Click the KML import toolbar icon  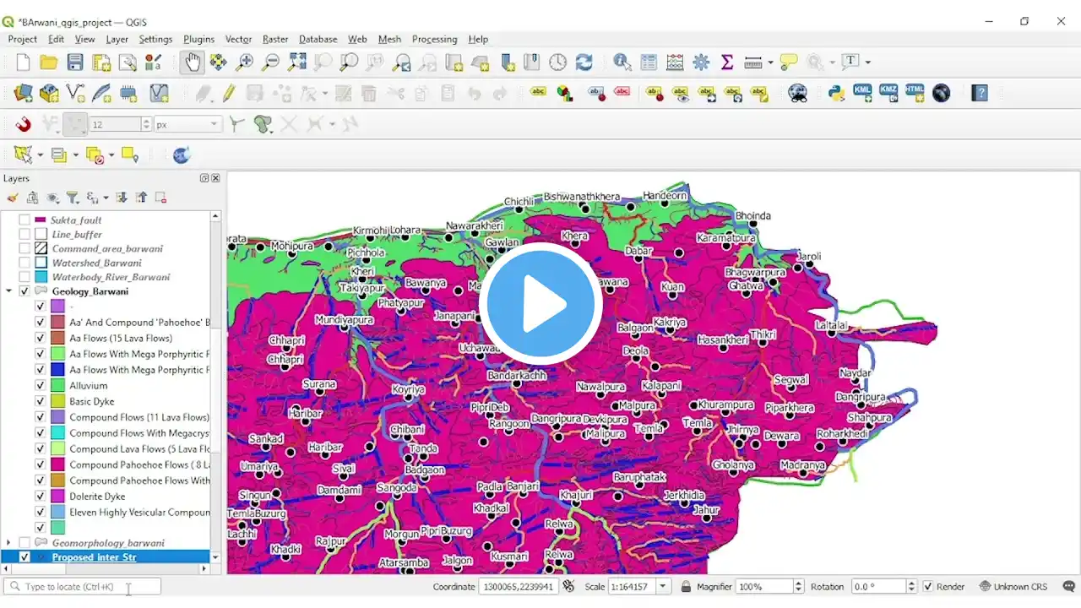pyautogui.click(x=862, y=93)
